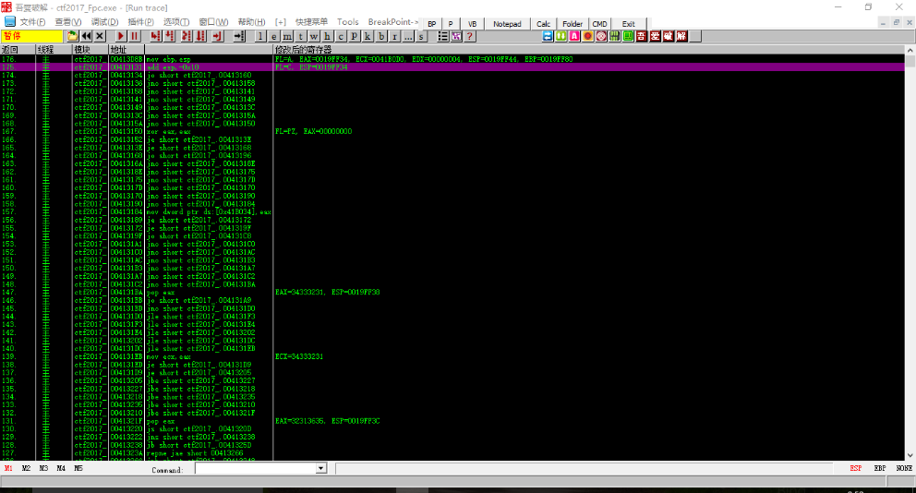Toggle the M1 memory bookmark
This screenshot has width=916, height=493.
pyautogui.click(x=9, y=468)
